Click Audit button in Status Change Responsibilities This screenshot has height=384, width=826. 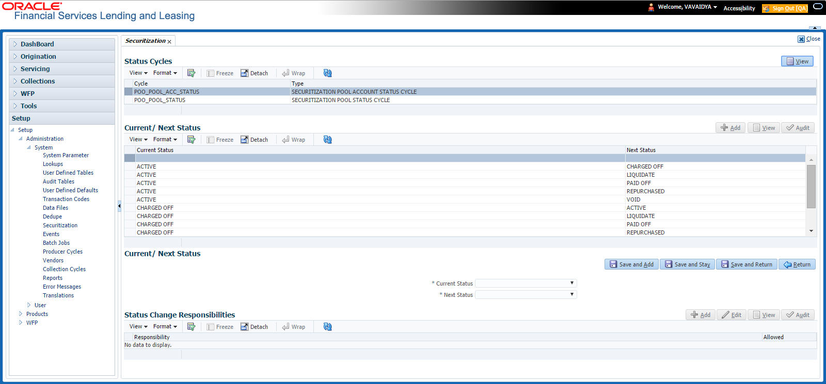pos(798,315)
